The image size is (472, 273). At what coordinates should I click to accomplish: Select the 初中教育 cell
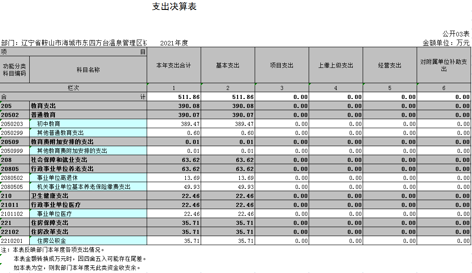88,124
